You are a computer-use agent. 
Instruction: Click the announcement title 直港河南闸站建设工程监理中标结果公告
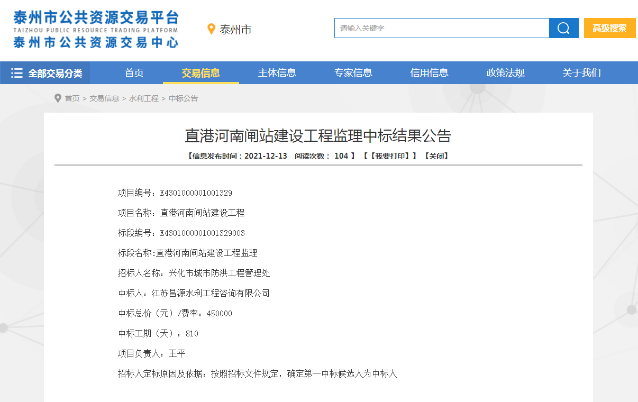[x=318, y=136]
